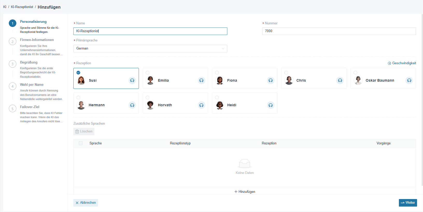Click step 5 circle for Failover-Ziel
Viewport: 423px width, 212px height.
[x=12, y=109]
